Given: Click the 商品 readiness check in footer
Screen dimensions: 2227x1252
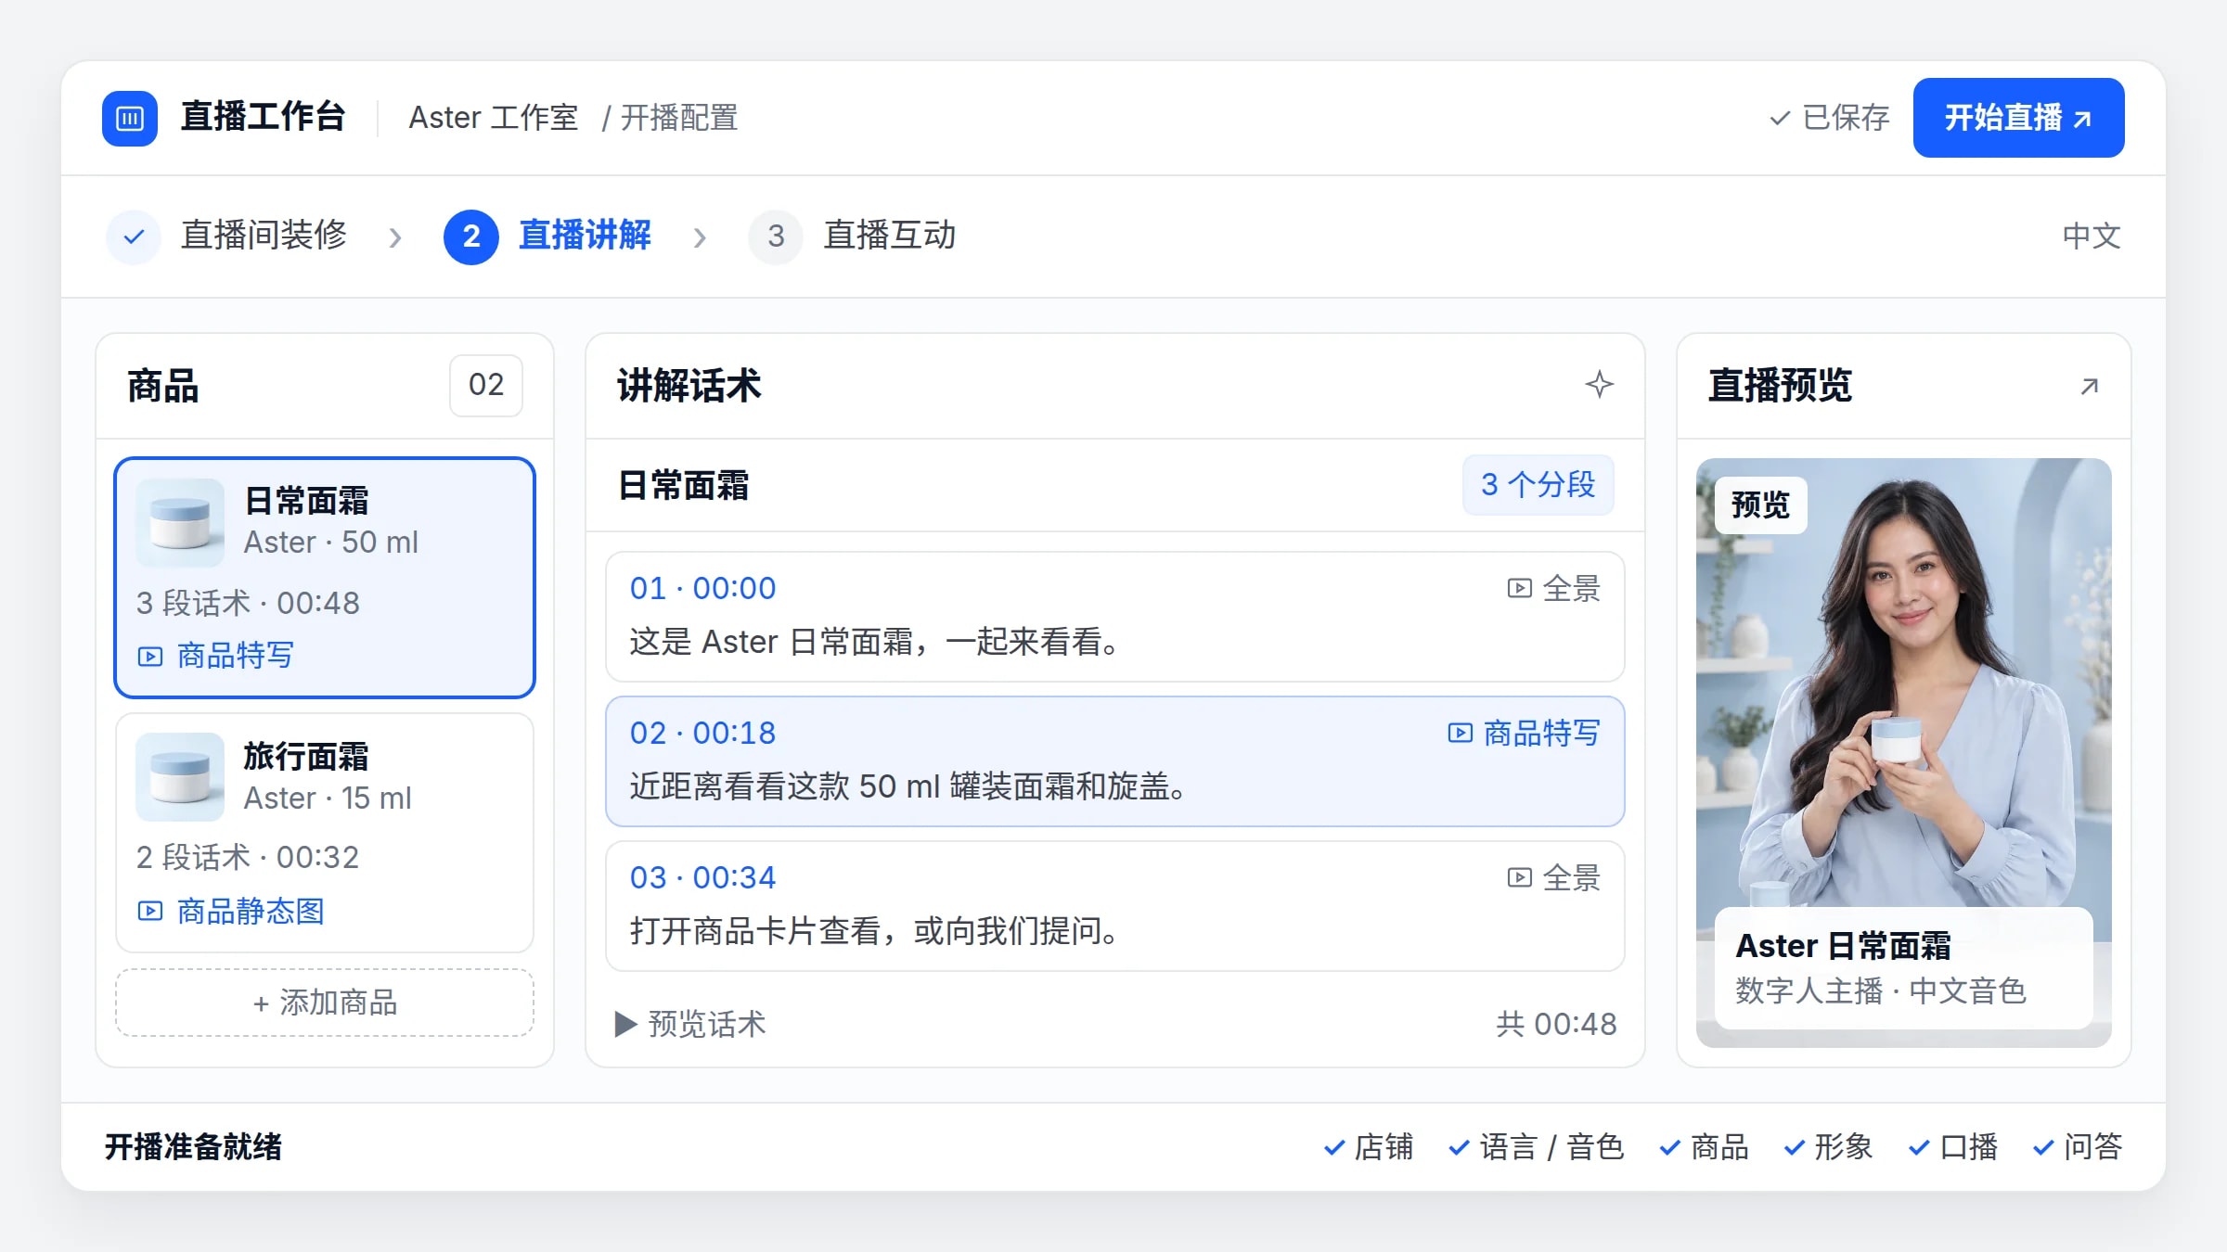Looking at the screenshot, I should pyautogui.click(x=1704, y=1147).
